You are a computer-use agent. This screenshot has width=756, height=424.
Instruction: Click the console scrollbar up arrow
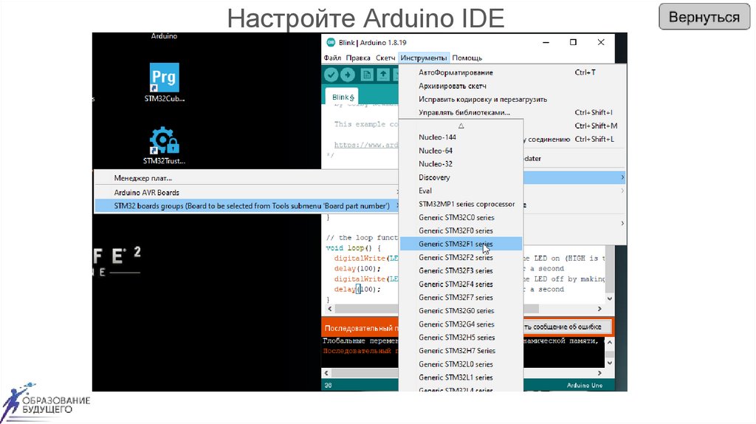[610, 342]
